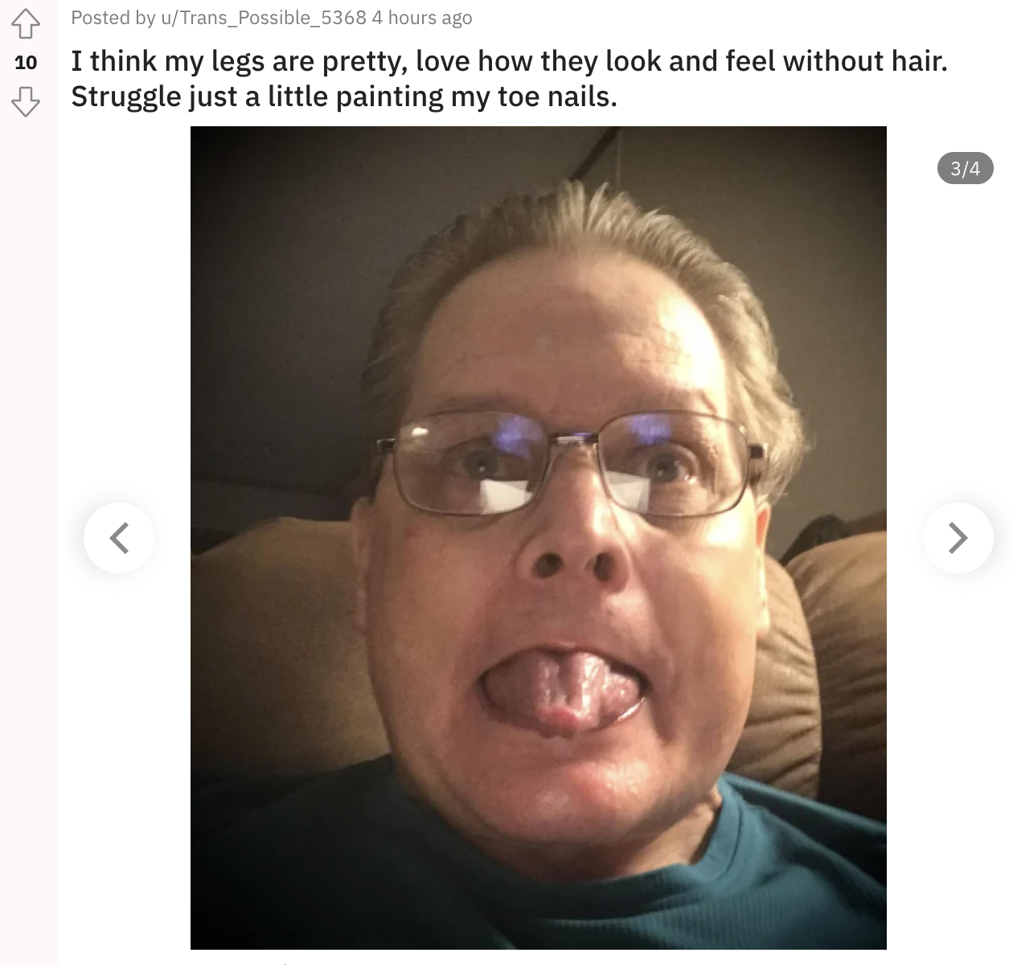Select the second title line about toe nails

click(x=344, y=96)
